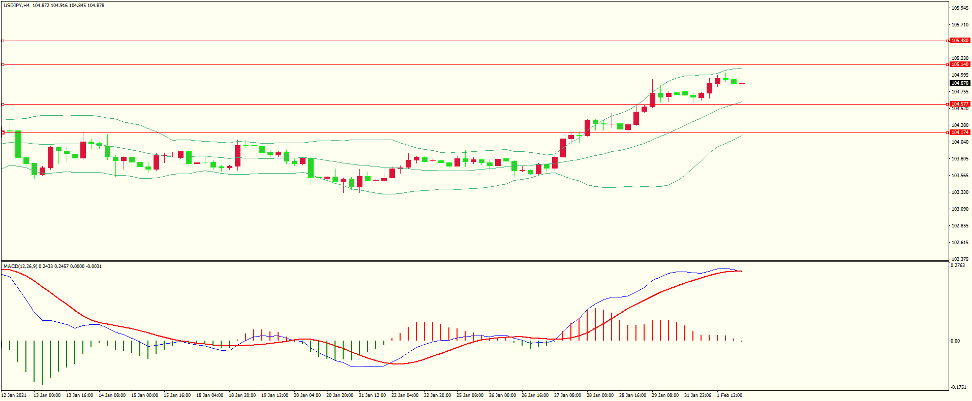Viewport: 972px width, 401px height.
Task: Click the red 105.480 price label
Action: [960, 41]
